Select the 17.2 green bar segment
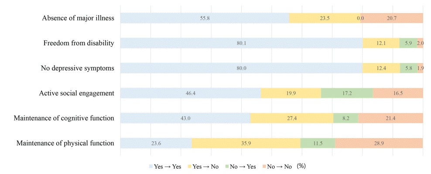 [347, 93]
